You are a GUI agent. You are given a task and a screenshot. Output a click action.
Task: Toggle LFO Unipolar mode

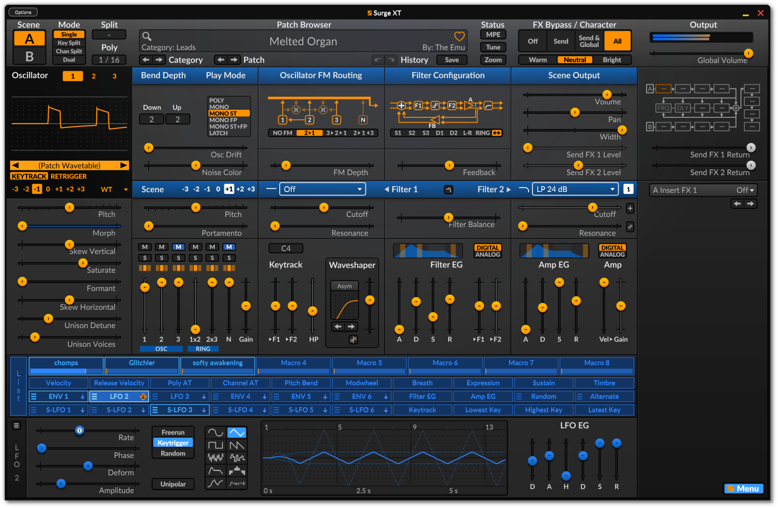tap(173, 484)
